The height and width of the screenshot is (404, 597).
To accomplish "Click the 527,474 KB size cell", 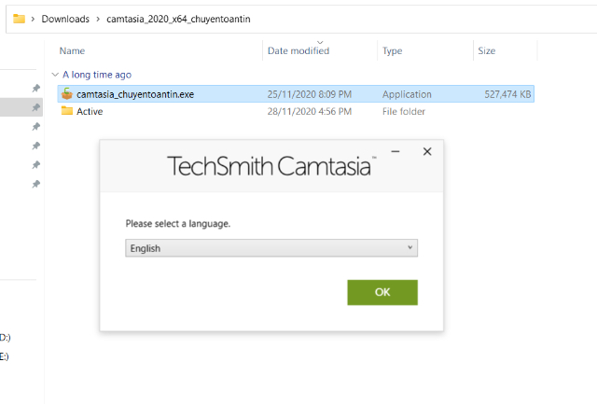I will [x=507, y=94].
